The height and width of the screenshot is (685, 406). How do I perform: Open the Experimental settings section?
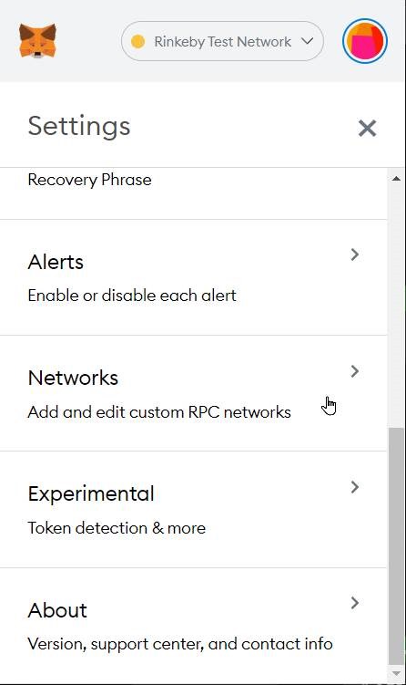(193, 509)
